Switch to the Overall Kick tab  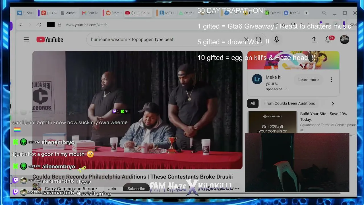coord(273,13)
